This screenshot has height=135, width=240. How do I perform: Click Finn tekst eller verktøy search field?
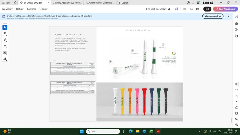coord(158,9)
